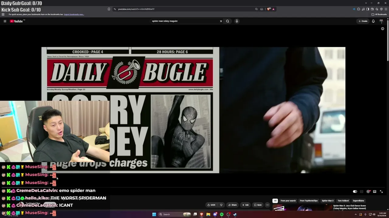Click the Create button

[x=363, y=21]
